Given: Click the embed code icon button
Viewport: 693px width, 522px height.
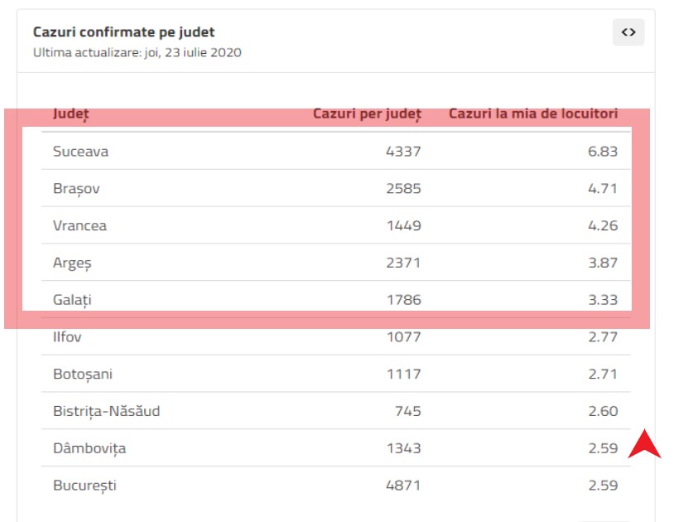Looking at the screenshot, I should coord(628,32).
